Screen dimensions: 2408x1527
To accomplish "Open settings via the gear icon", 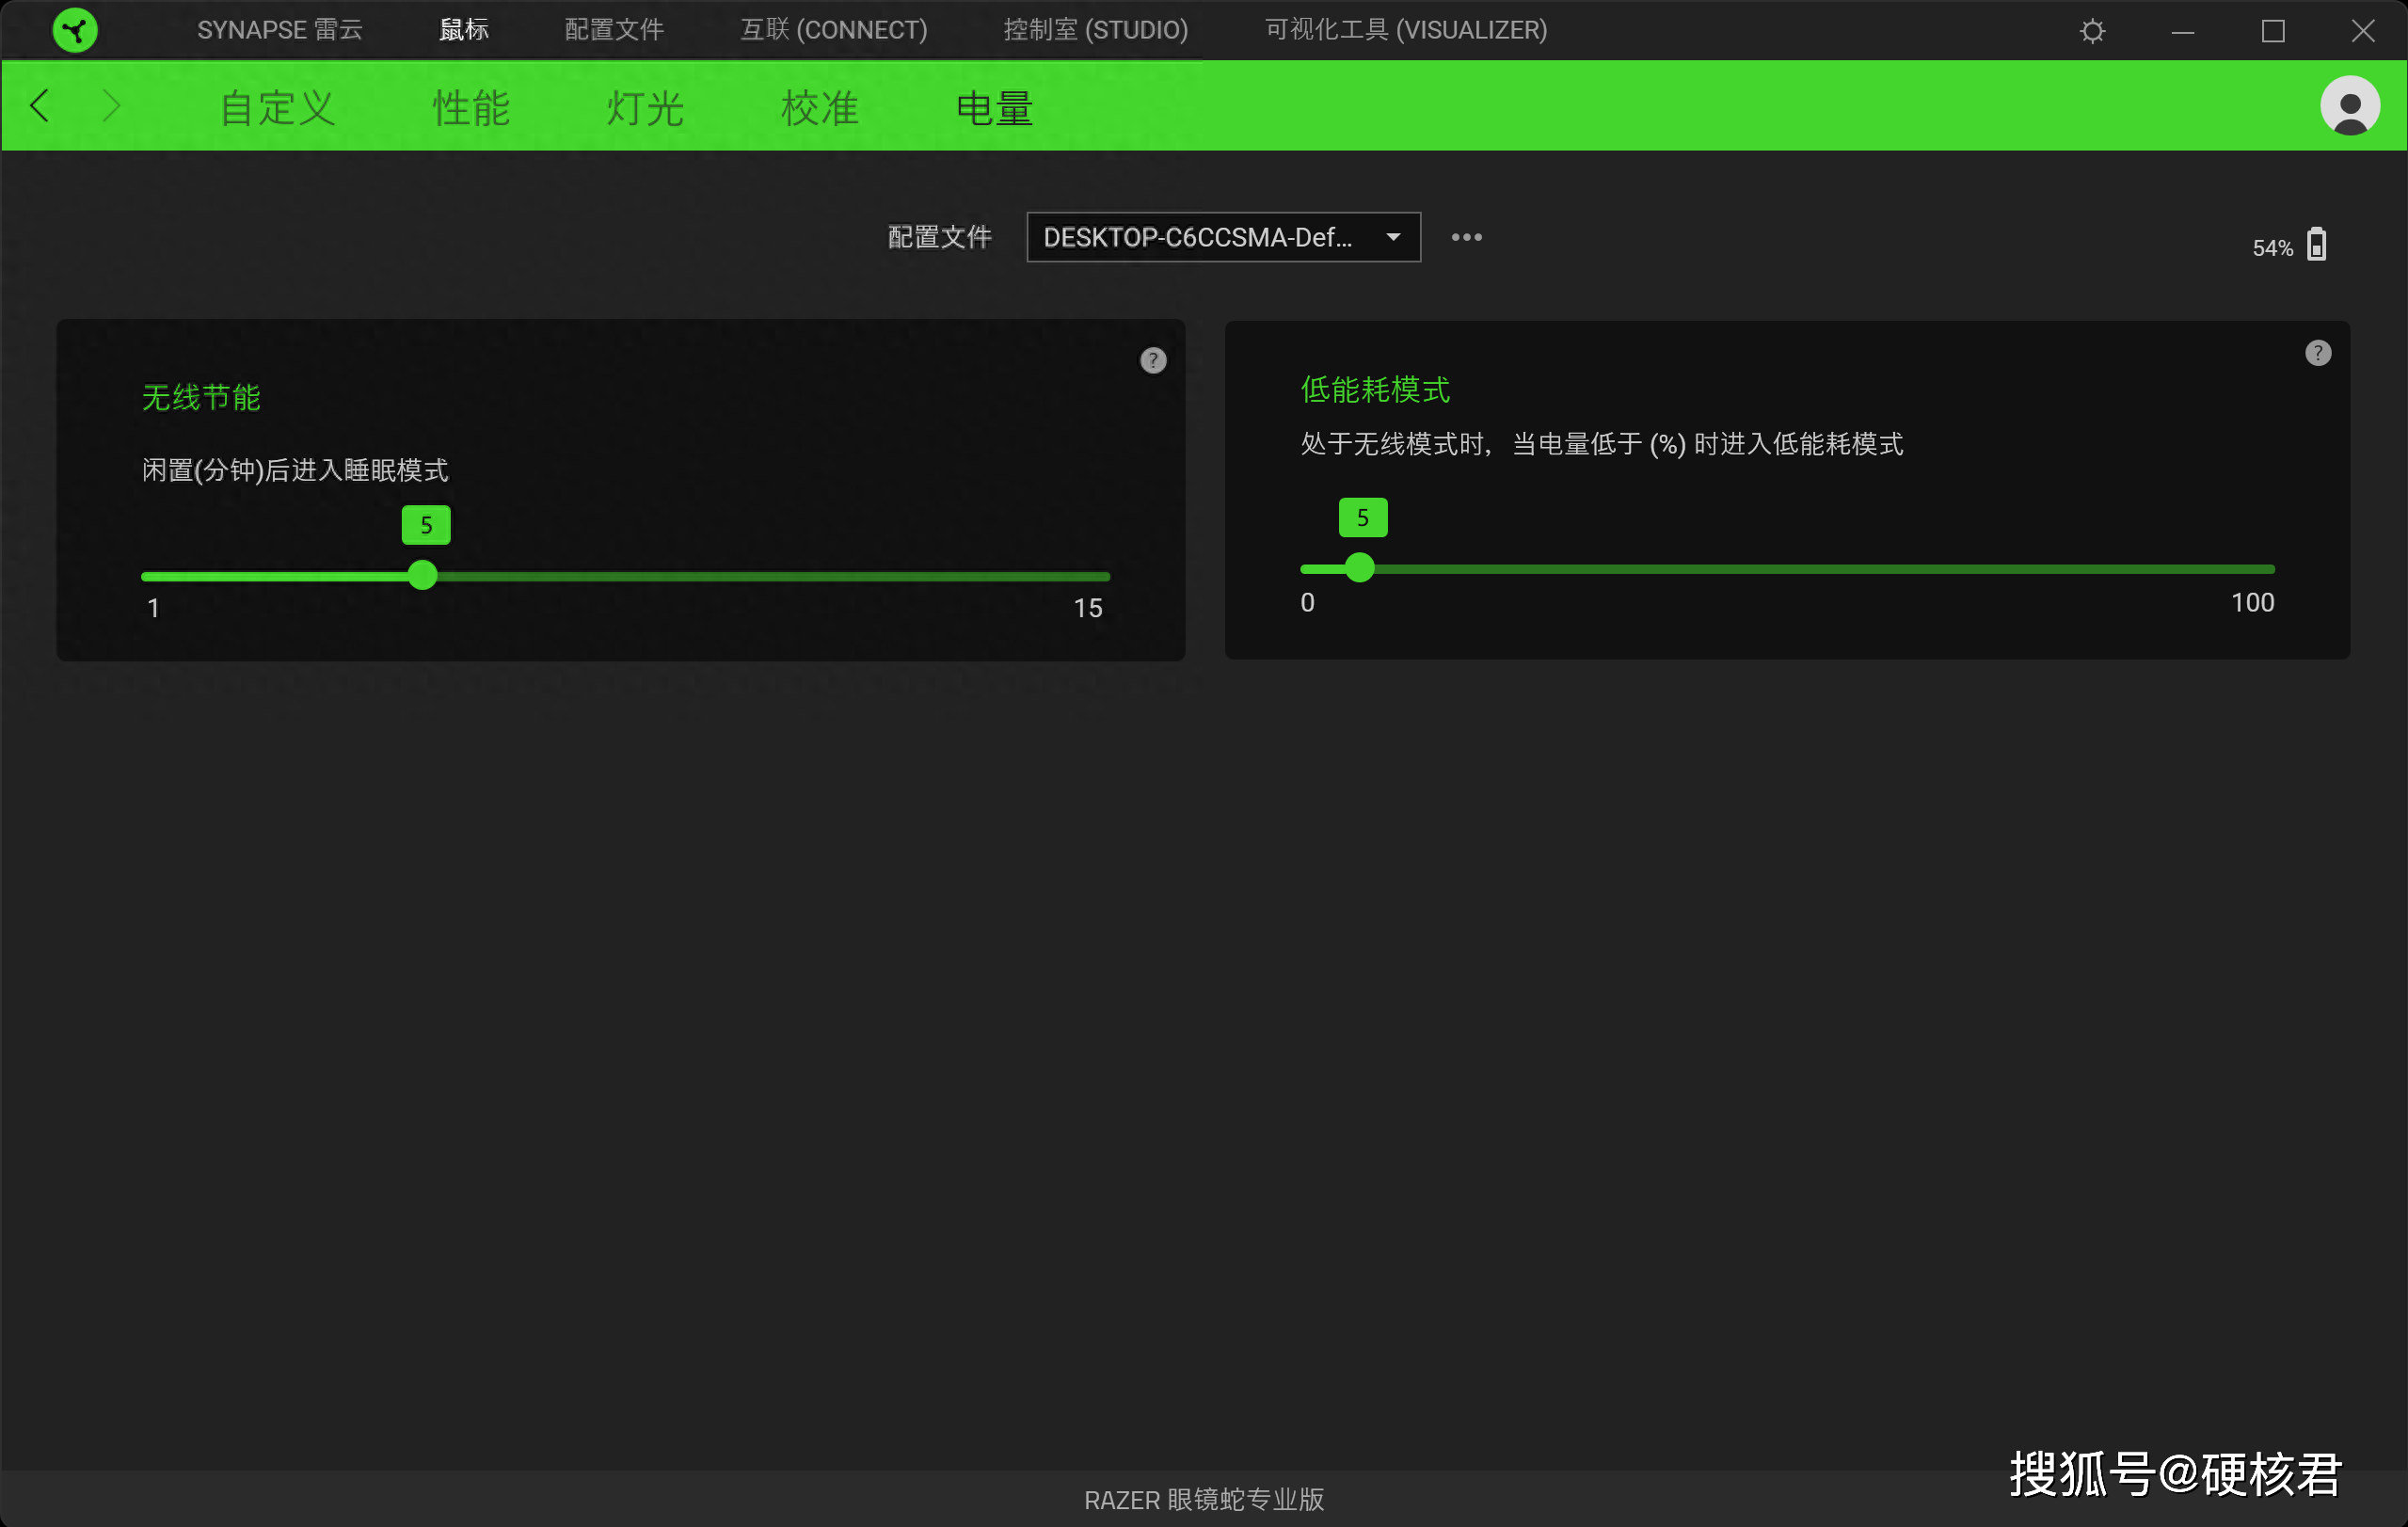I will (2092, 31).
